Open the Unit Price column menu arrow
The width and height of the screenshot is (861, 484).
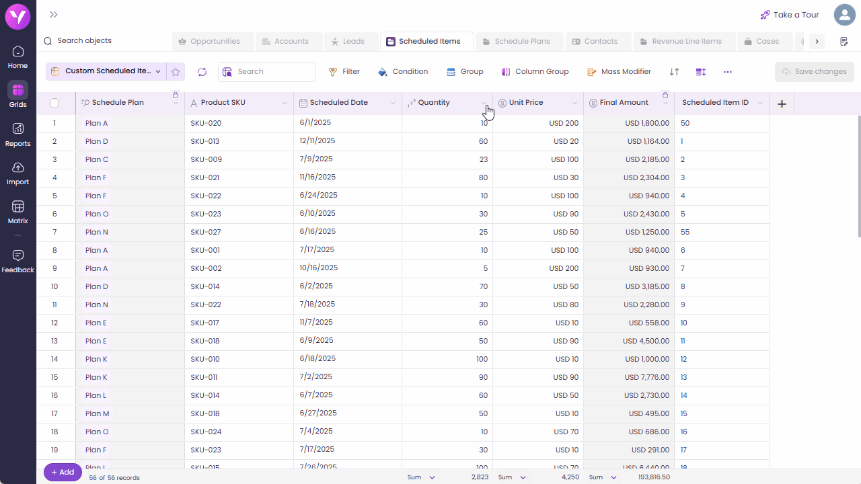(574, 104)
